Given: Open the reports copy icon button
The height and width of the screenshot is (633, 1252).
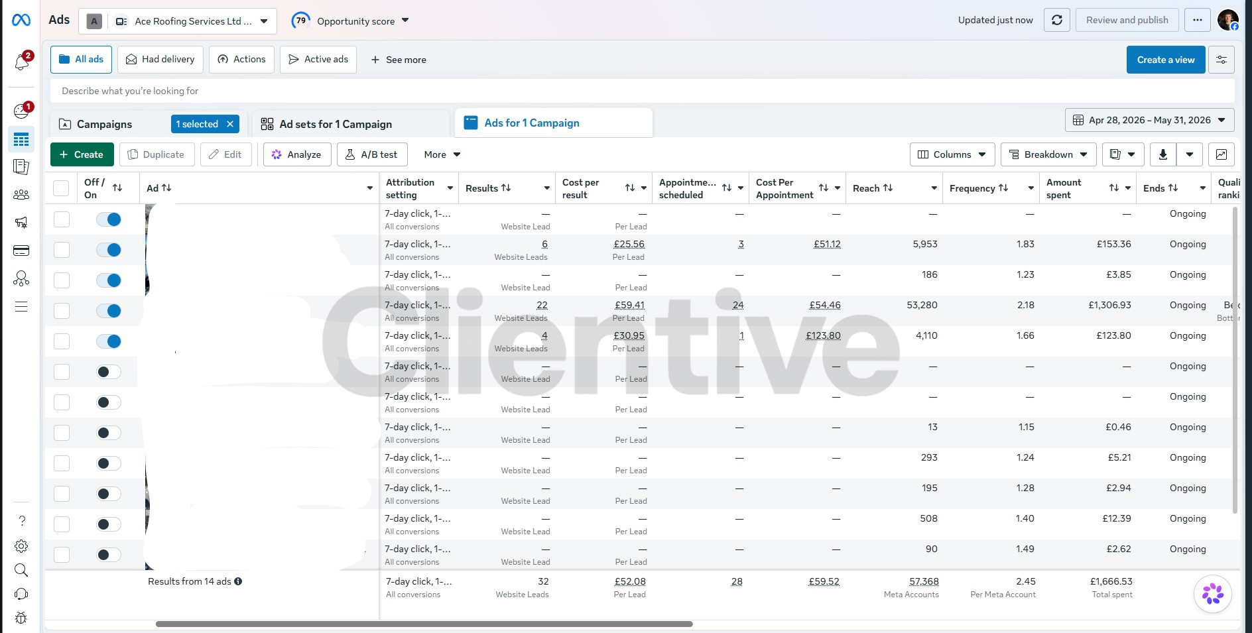Looking at the screenshot, I should (1122, 154).
